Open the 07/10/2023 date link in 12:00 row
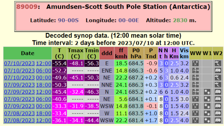 [x=20, y=63]
